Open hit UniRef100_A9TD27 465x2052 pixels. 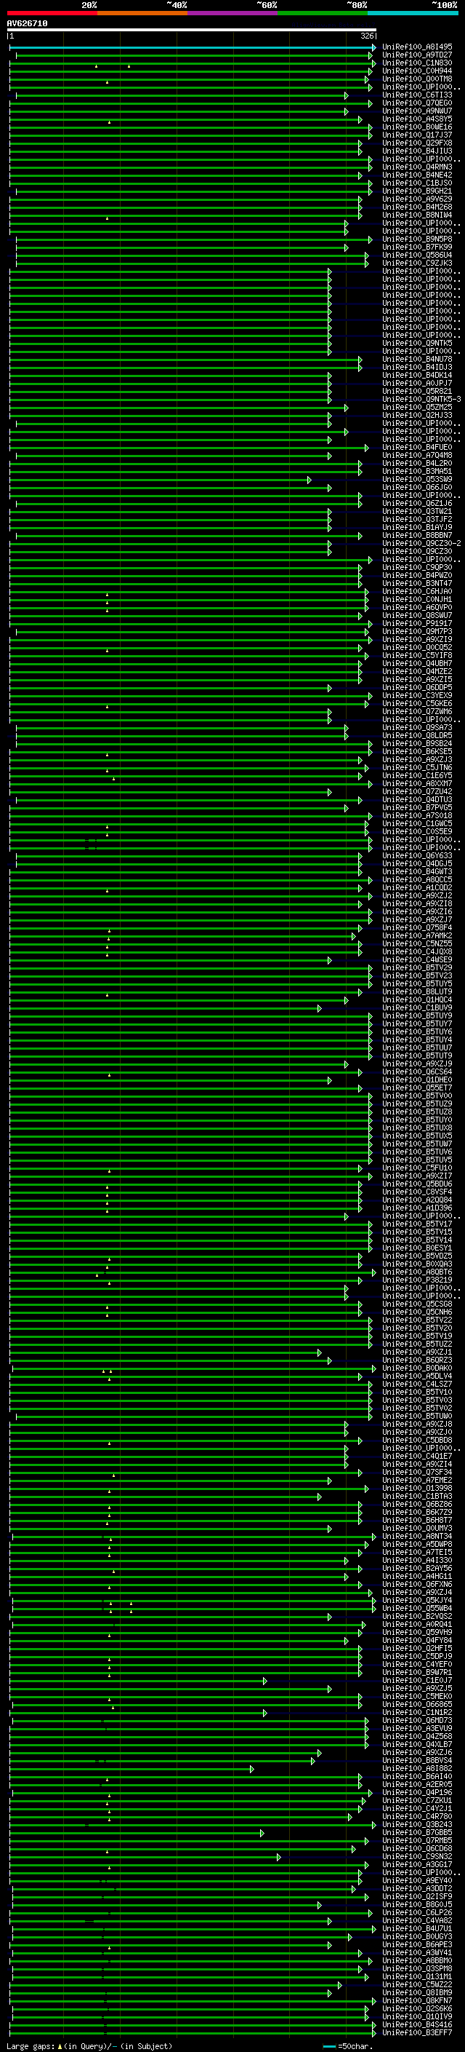(x=417, y=55)
